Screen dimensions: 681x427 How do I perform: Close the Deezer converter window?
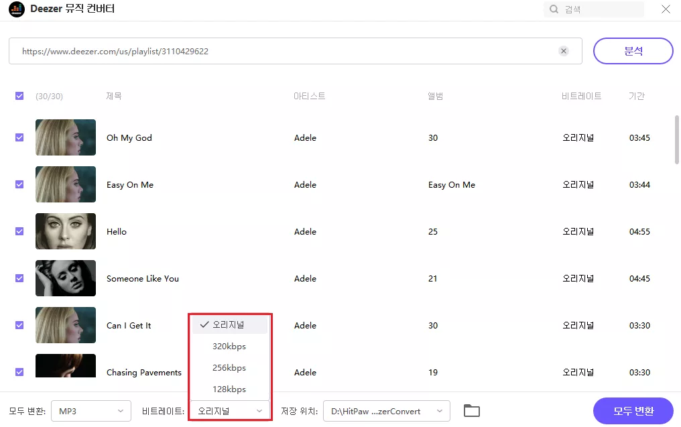(x=666, y=9)
